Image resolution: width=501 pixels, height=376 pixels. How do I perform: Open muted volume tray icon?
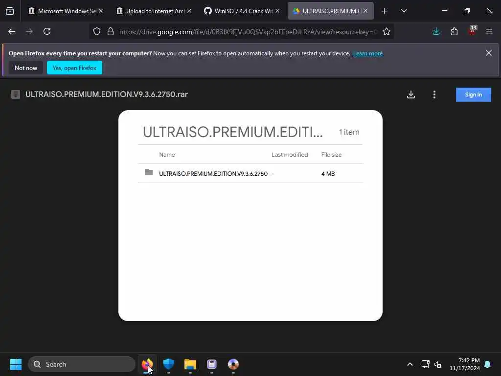[x=438, y=364]
